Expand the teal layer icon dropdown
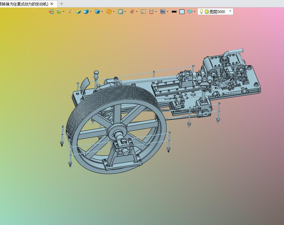Screen dimensions: 284x225 [194, 12]
